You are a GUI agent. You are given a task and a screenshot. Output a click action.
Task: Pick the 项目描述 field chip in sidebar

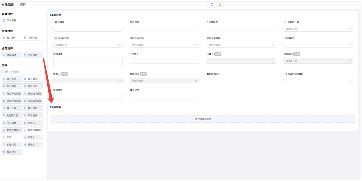click(33, 108)
